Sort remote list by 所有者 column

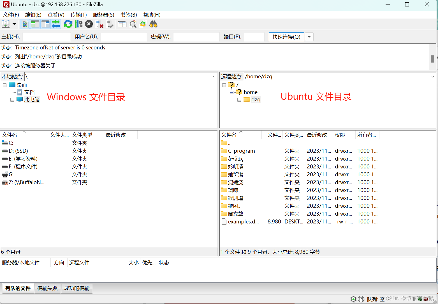pos(367,135)
